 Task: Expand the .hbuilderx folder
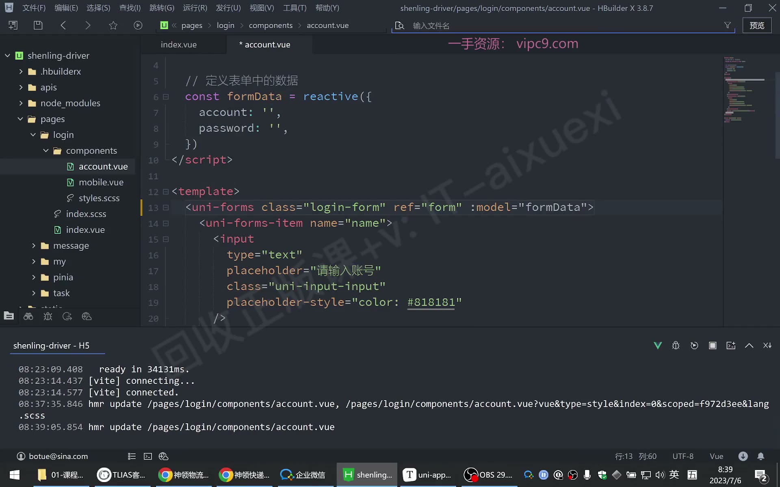(21, 71)
